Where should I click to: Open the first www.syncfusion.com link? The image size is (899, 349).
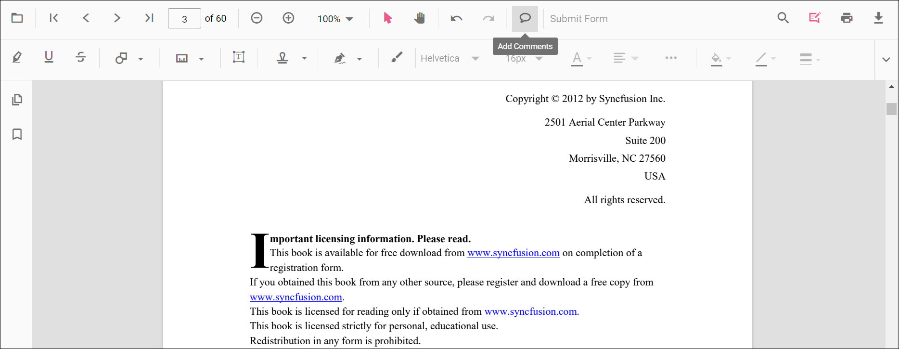click(513, 253)
